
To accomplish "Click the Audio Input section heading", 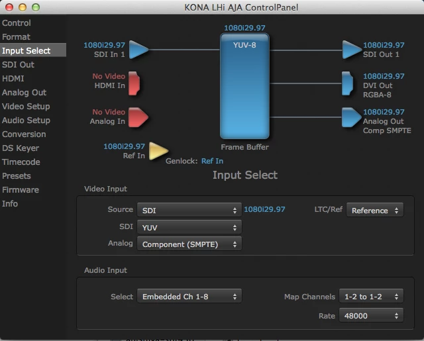I will (x=105, y=270).
